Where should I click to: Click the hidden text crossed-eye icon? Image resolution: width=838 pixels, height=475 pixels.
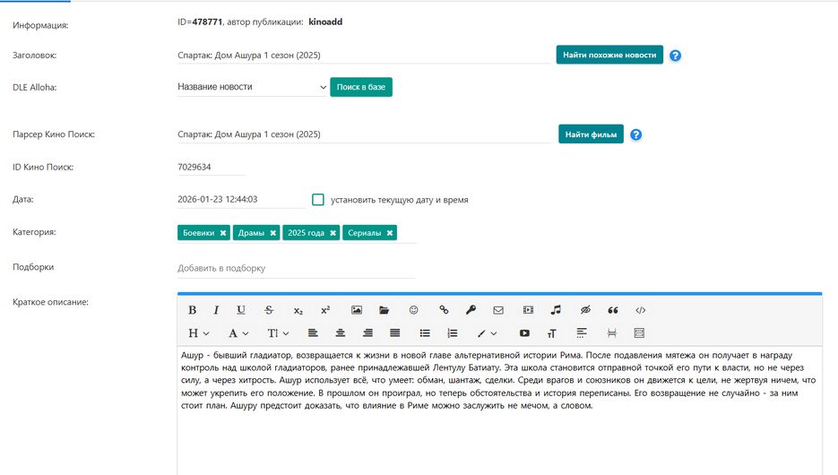pyautogui.click(x=585, y=310)
